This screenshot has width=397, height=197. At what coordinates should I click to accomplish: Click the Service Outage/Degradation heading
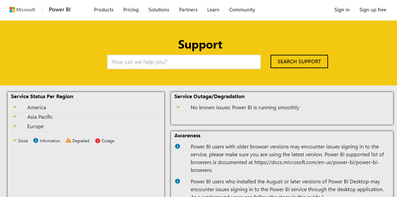coord(209,97)
